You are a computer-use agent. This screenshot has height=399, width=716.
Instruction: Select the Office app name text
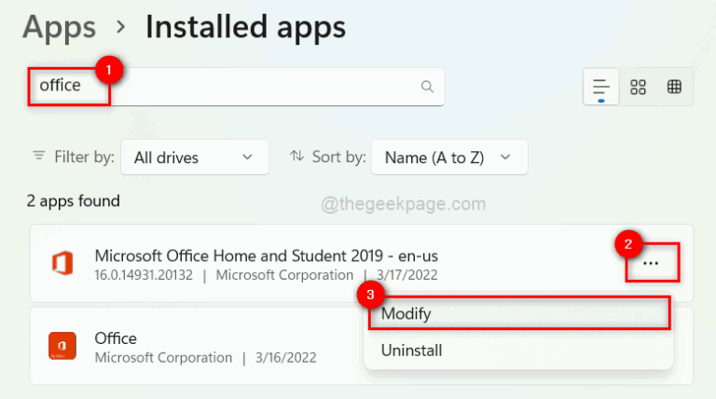116,338
